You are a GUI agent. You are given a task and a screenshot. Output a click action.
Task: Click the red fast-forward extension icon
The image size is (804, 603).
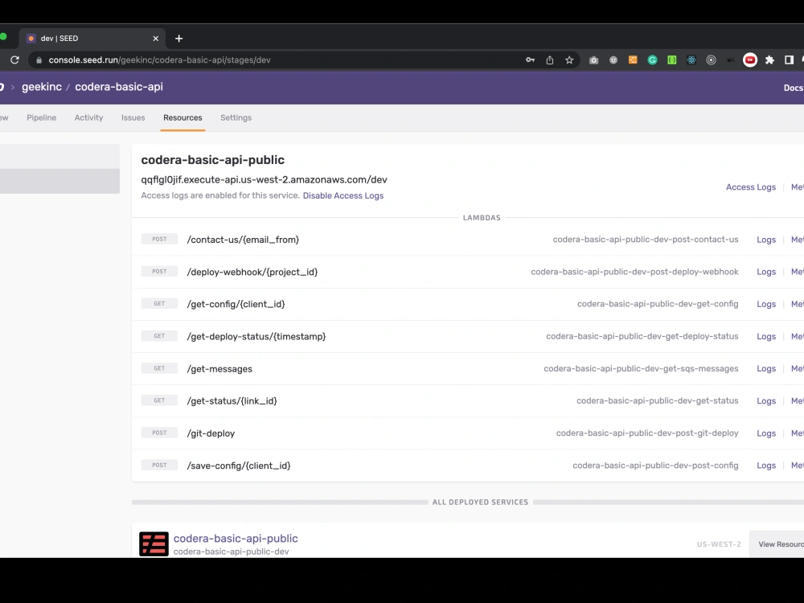750,60
